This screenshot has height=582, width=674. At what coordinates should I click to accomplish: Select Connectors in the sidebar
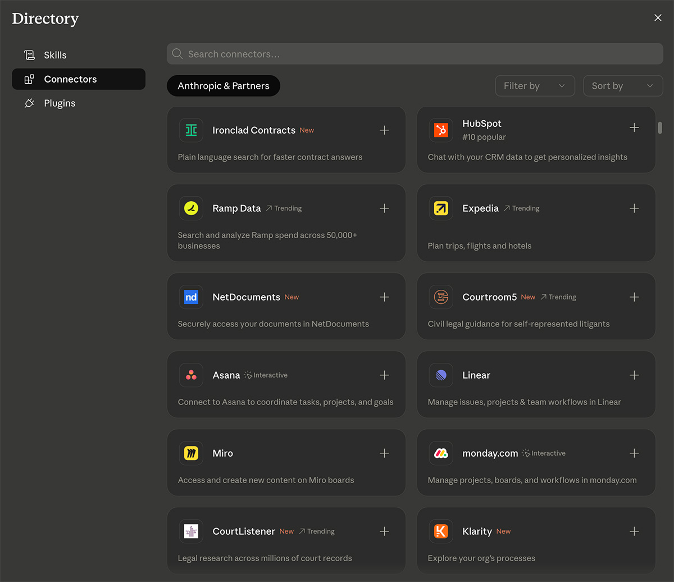pyautogui.click(x=79, y=79)
